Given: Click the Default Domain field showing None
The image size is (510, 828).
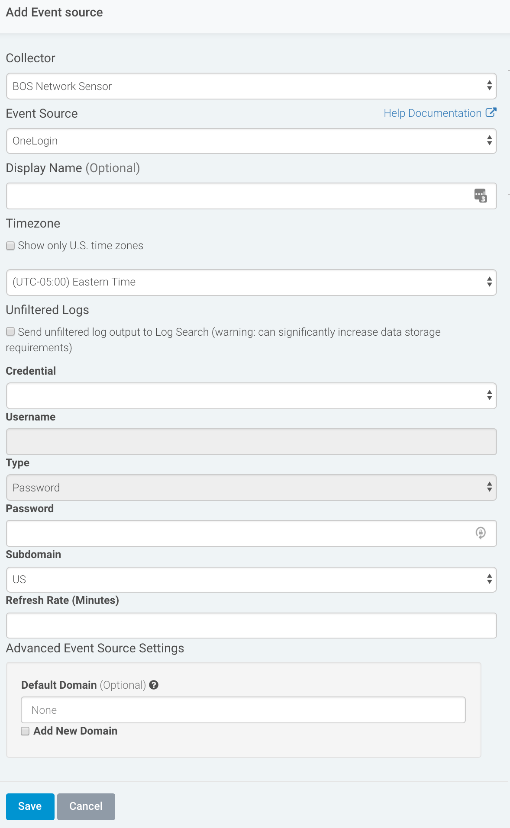Looking at the screenshot, I should click(243, 709).
